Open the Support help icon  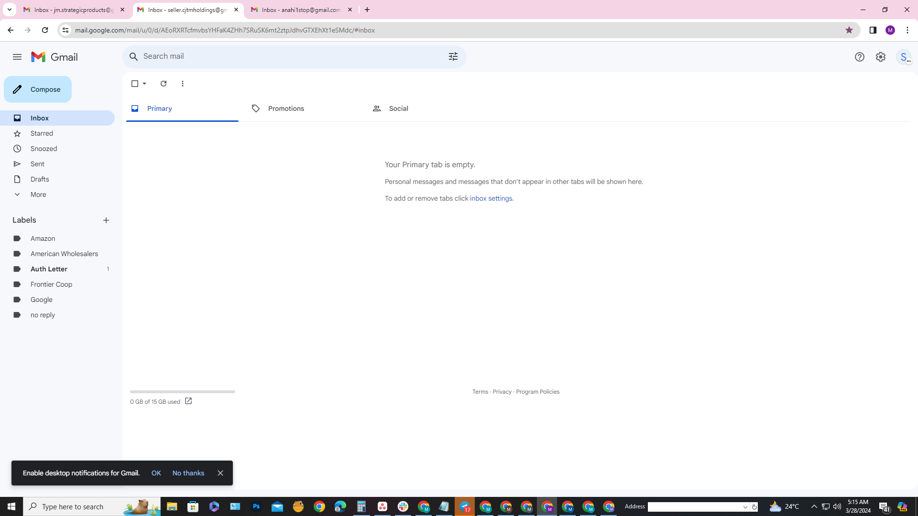coord(860,57)
